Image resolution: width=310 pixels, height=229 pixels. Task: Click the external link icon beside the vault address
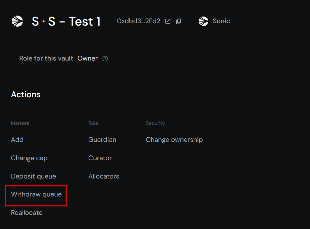tap(168, 21)
